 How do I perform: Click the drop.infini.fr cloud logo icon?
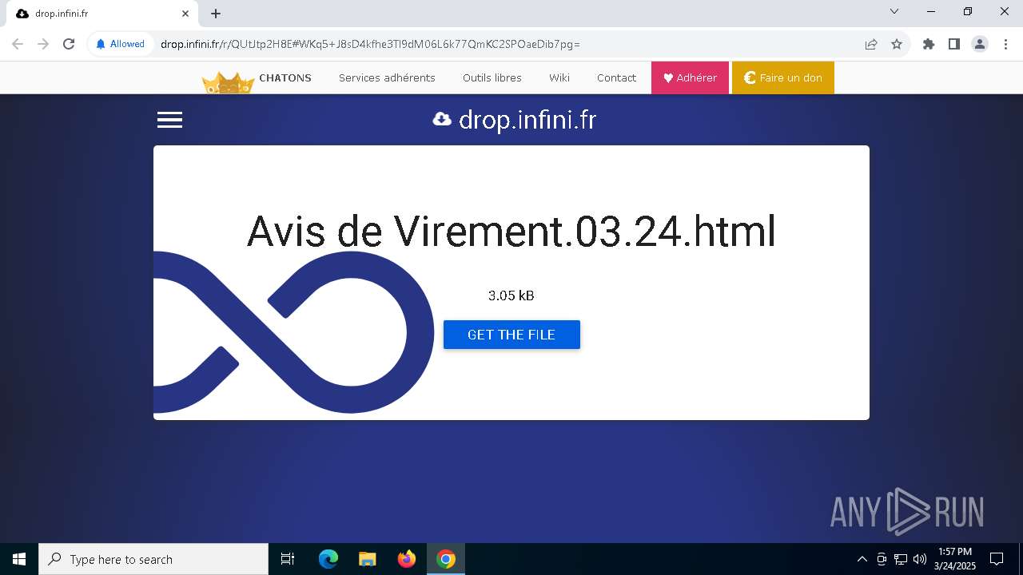coord(442,120)
